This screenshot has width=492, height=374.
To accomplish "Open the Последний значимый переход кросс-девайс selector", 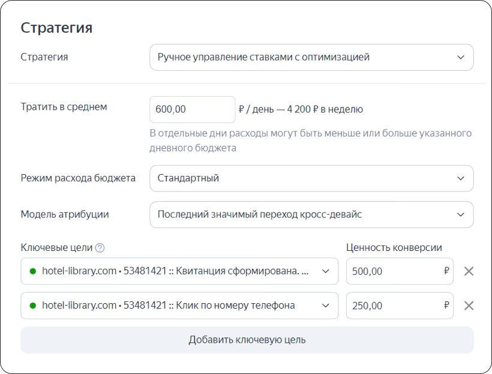I will tap(311, 215).
